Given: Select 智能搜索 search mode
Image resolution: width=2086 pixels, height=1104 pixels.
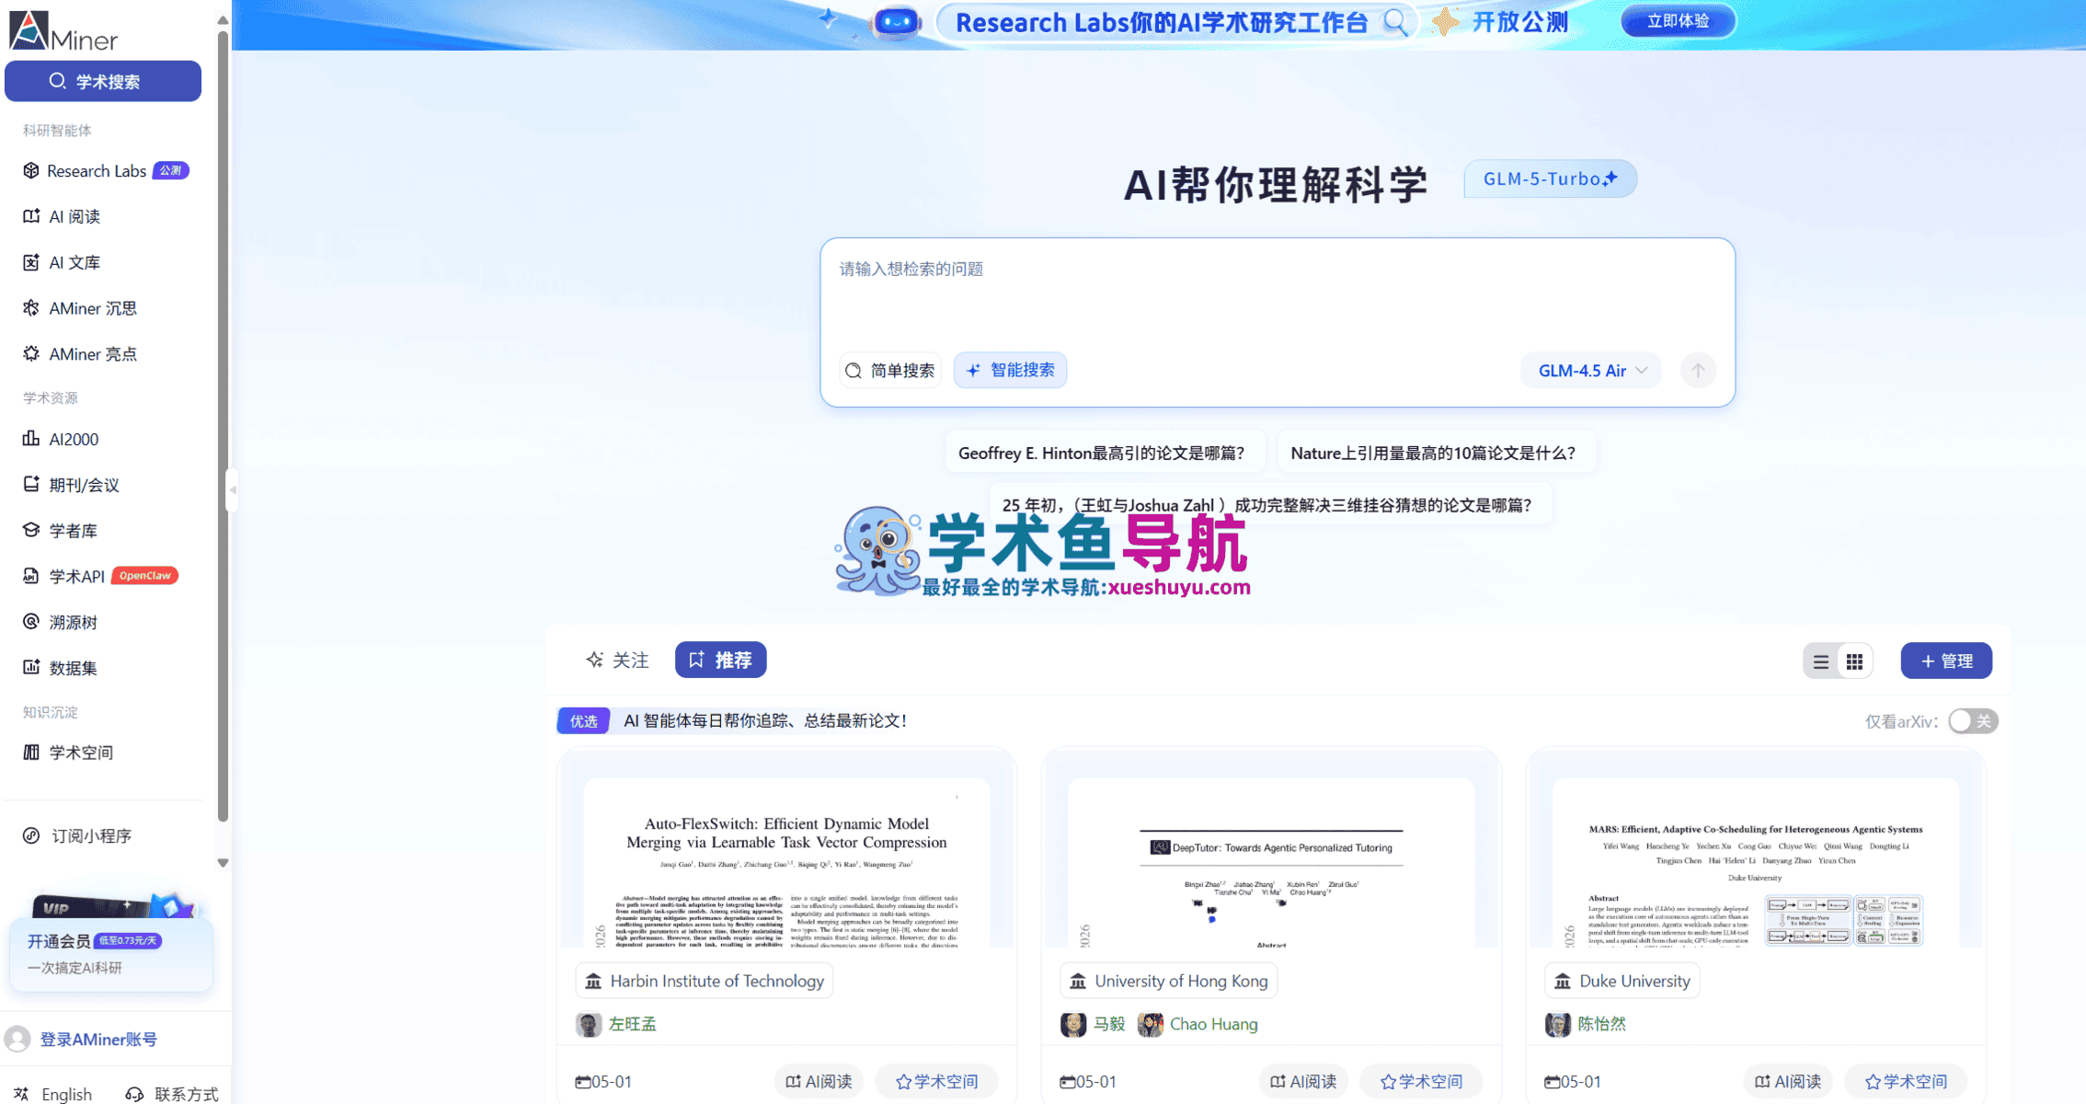Looking at the screenshot, I should [1010, 370].
